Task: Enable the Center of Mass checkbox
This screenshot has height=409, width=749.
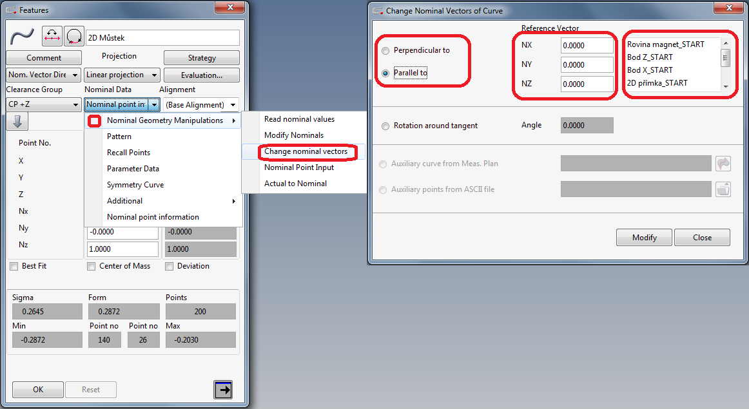Action: (92, 266)
